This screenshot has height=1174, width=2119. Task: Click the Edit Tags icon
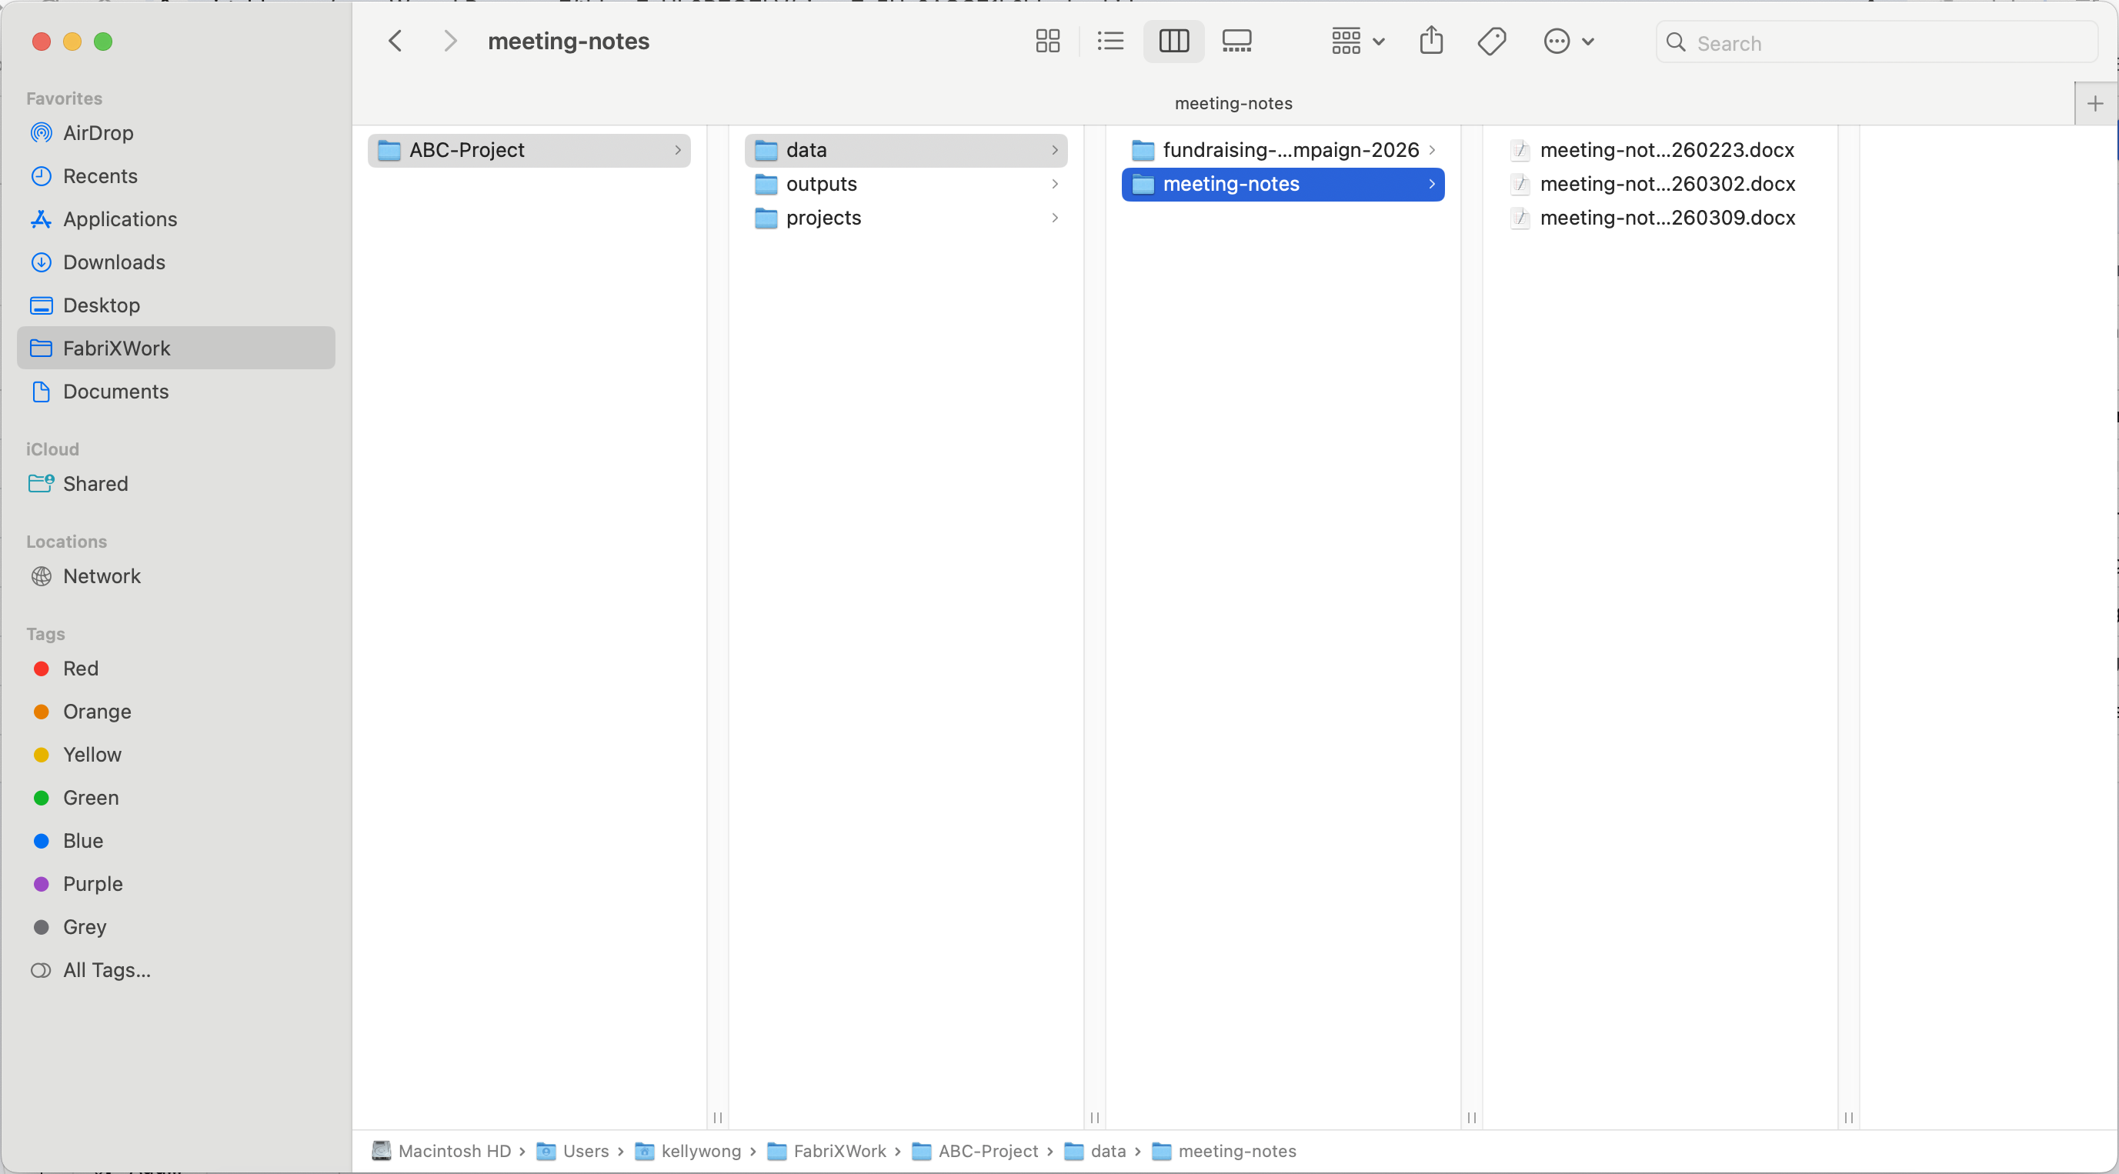[x=1491, y=41]
